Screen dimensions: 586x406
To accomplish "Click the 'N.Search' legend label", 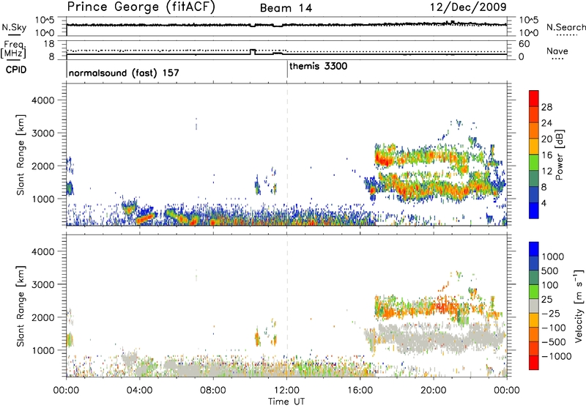I will click(566, 27).
